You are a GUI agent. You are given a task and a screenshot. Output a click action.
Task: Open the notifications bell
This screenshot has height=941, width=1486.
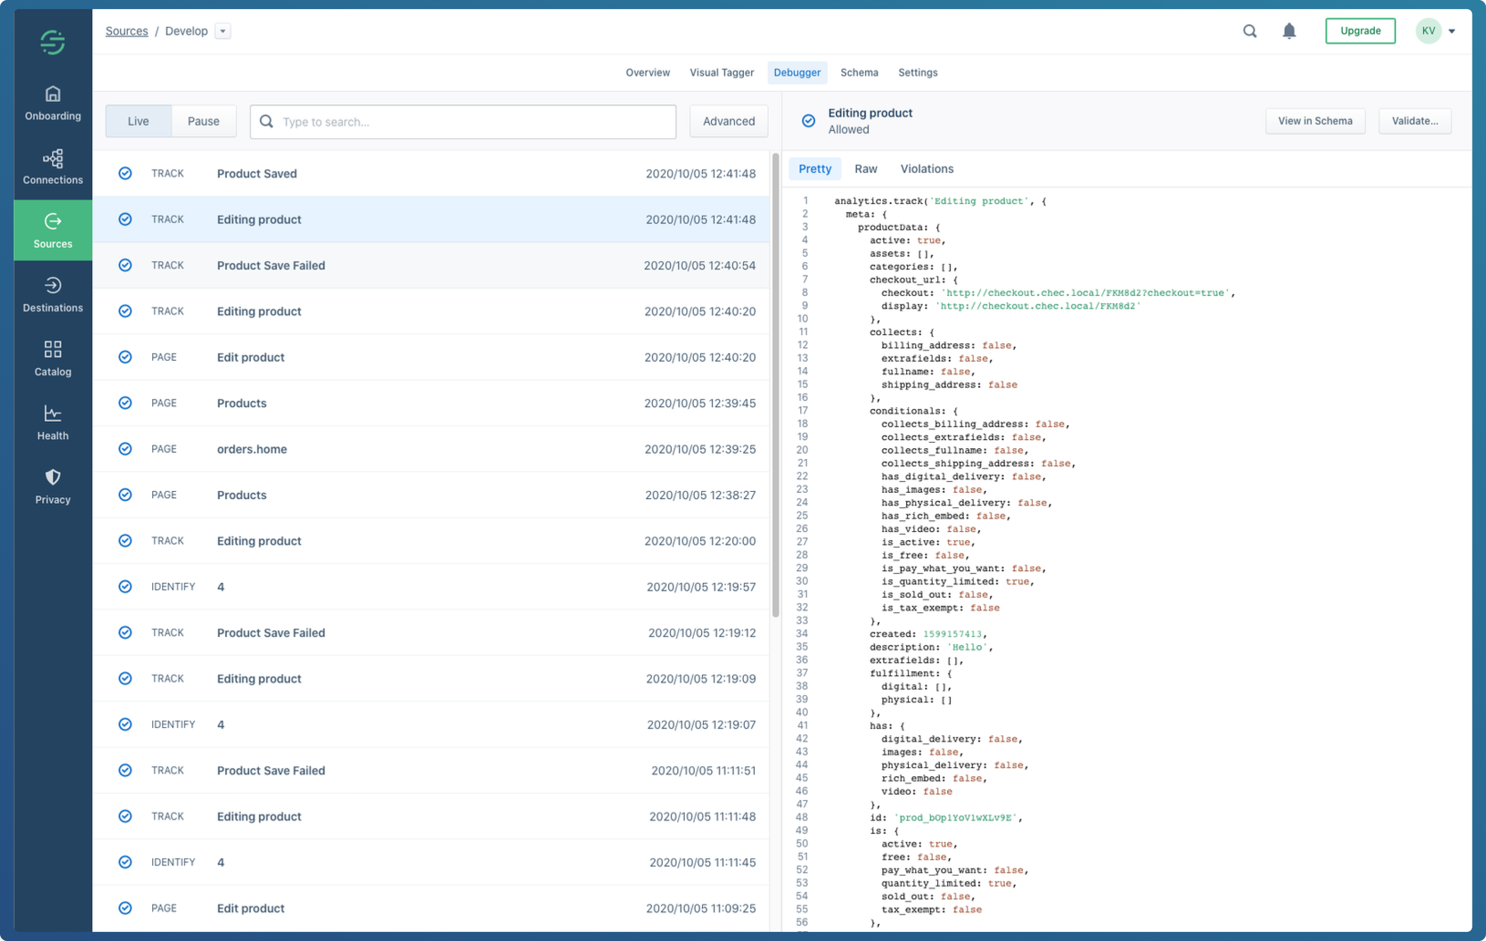pos(1289,31)
